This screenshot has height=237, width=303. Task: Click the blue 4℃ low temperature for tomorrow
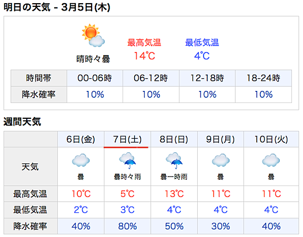pyautogui.click(x=202, y=56)
